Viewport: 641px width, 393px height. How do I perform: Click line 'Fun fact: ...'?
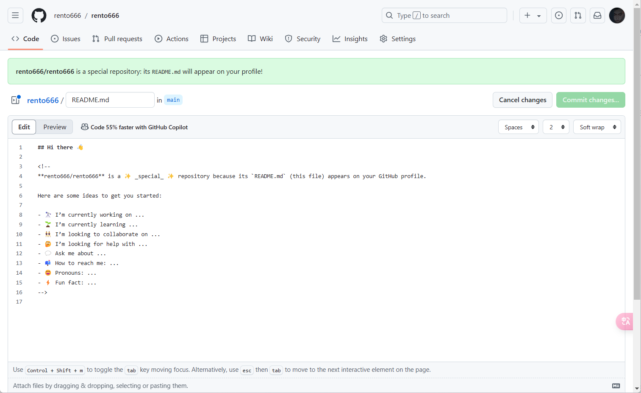(67, 282)
